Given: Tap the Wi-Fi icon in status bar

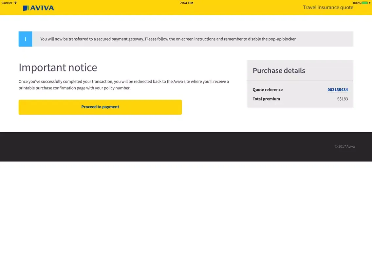Looking at the screenshot, I should pyautogui.click(x=15, y=3).
